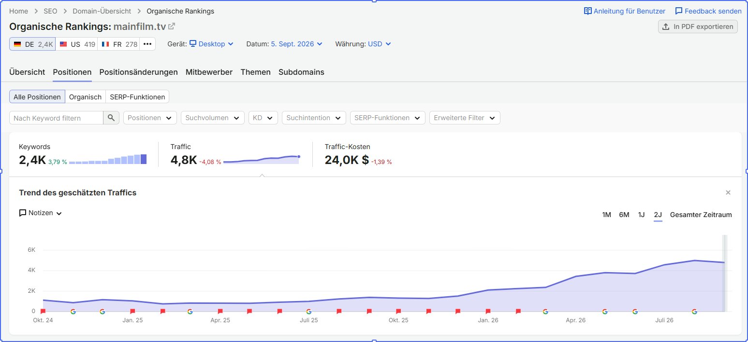Open the KD filter dropdown
The image size is (748, 342).
coord(263,118)
